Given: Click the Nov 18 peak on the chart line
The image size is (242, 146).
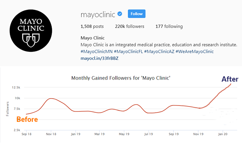Looking at the screenshot, I should tap(51, 98).
